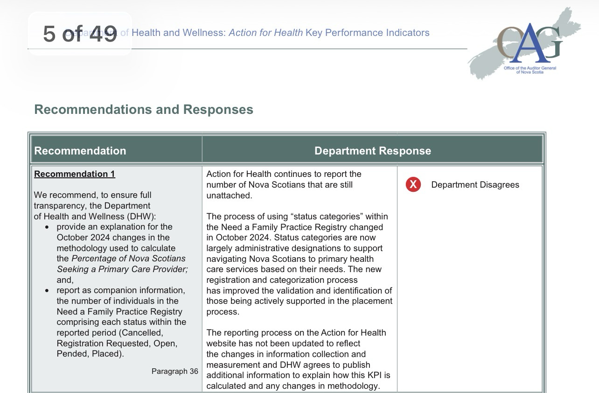Viewport: 599px width, 393px height.
Task: Click the 'We recommend, to ensure full' sentence
Action: [x=92, y=195]
